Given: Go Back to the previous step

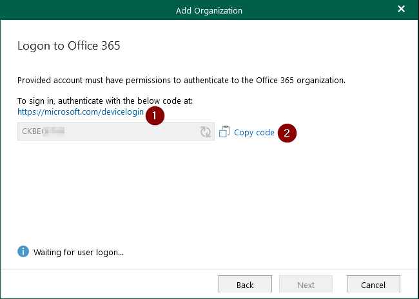Looking at the screenshot, I should tap(245, 284).
